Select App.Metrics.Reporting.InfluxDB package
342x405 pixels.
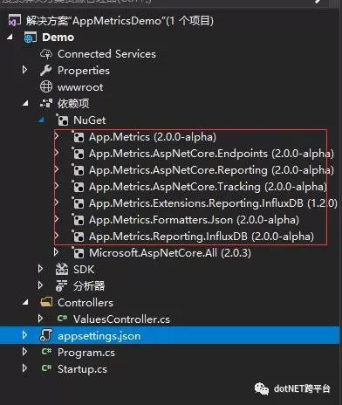pyautogui.click(x=202, y=237)
